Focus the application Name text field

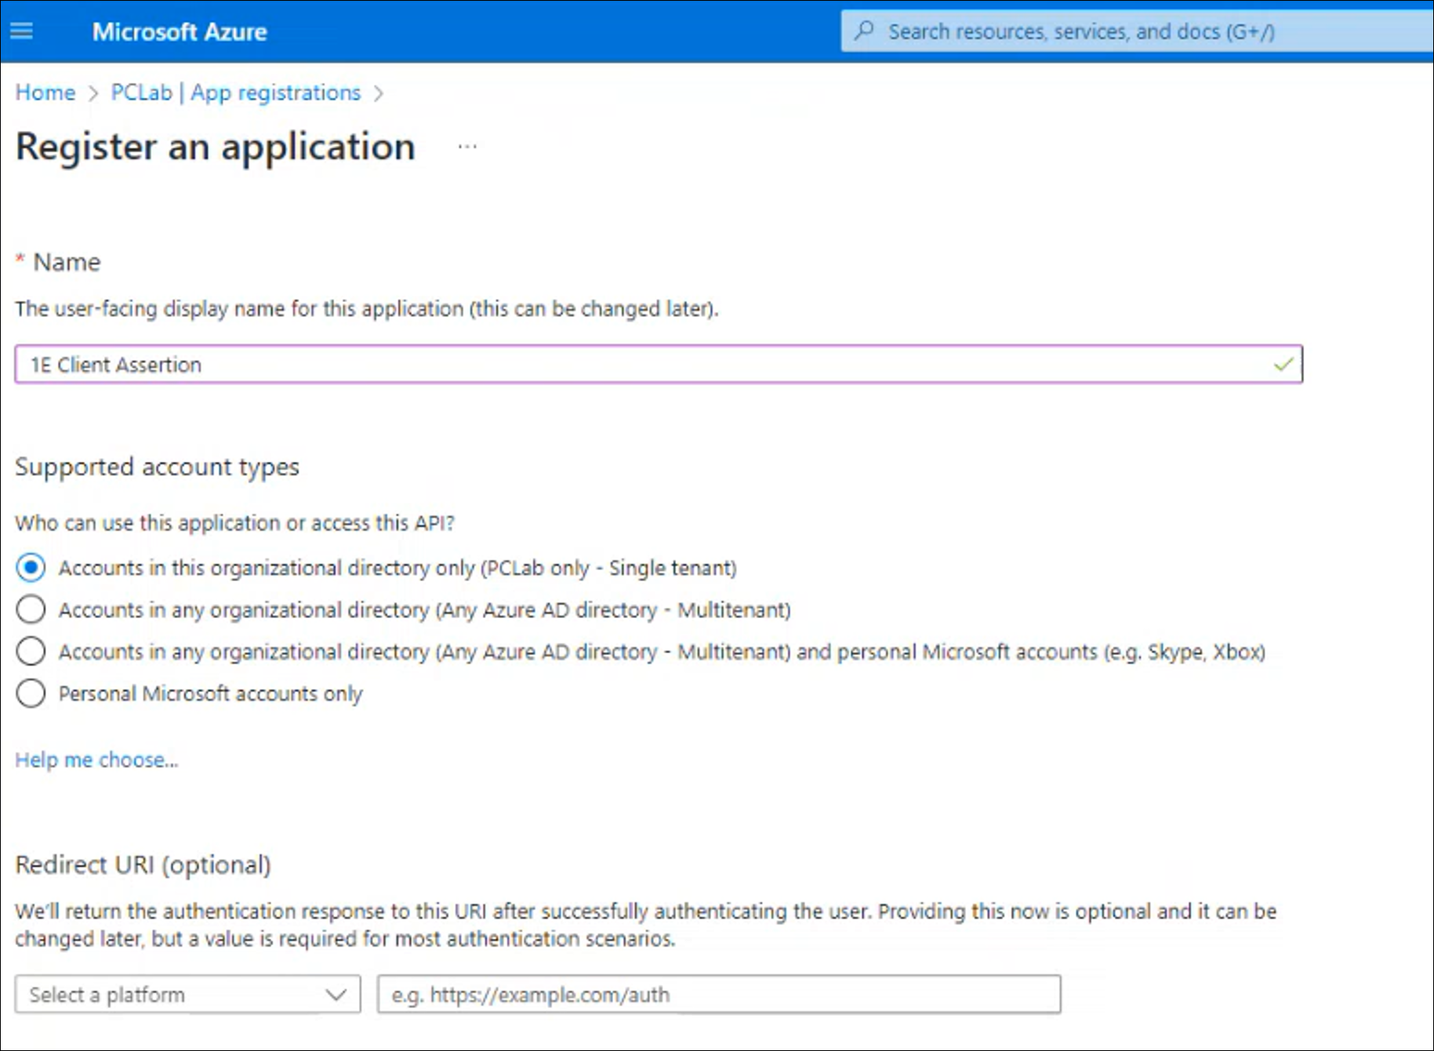pyautogui.click(x=643, y=365)
